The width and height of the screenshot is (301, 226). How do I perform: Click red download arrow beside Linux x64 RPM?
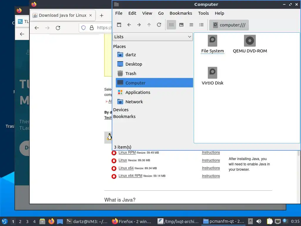click(114, 176)
